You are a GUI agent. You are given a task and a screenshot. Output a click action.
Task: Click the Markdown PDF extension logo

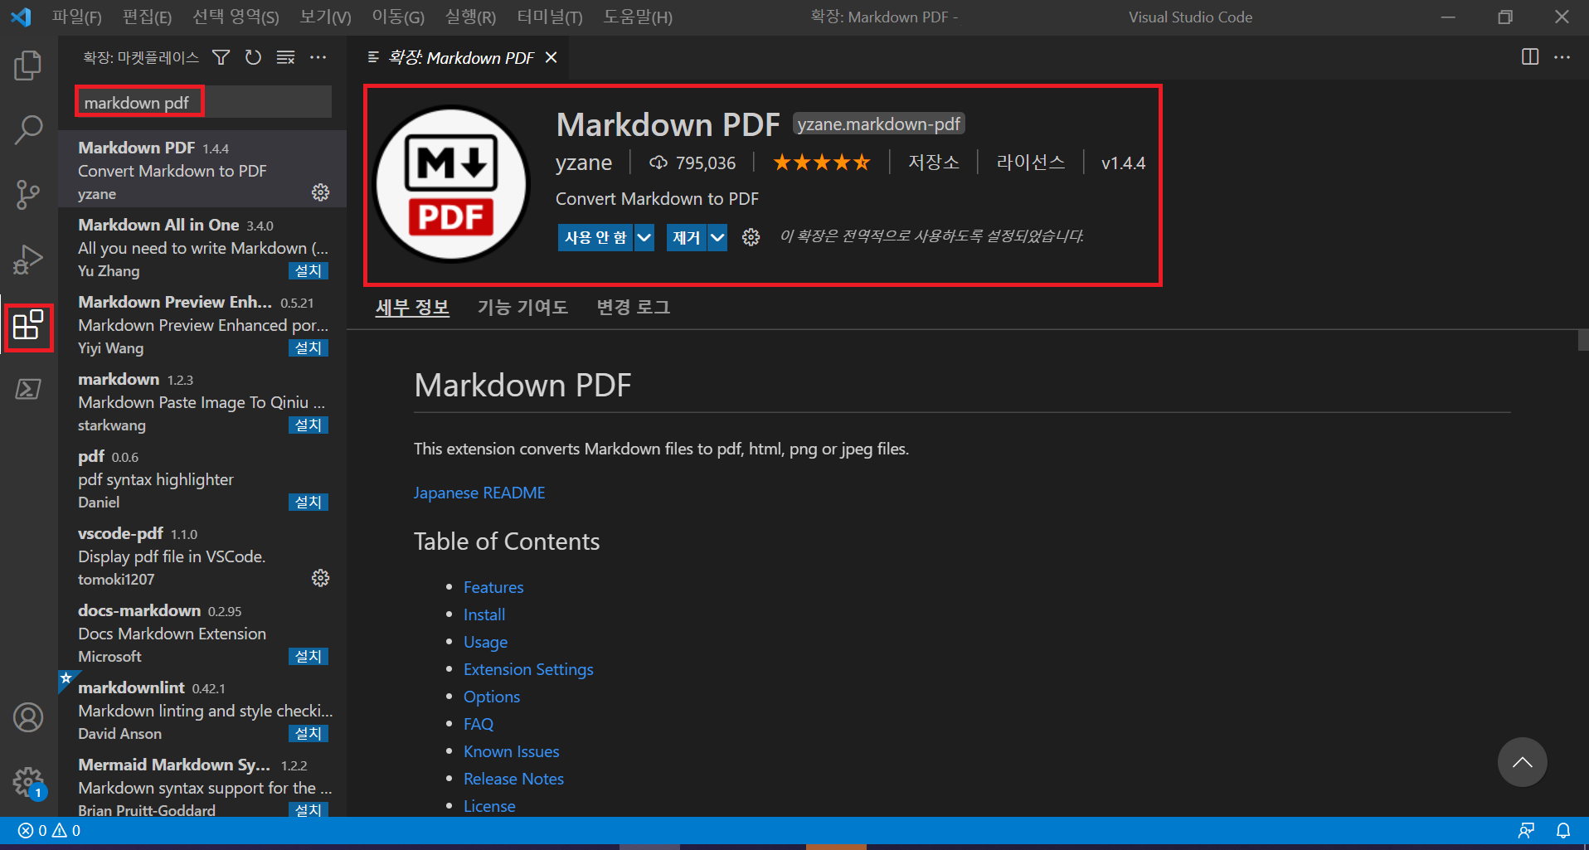tap(451, 184)
